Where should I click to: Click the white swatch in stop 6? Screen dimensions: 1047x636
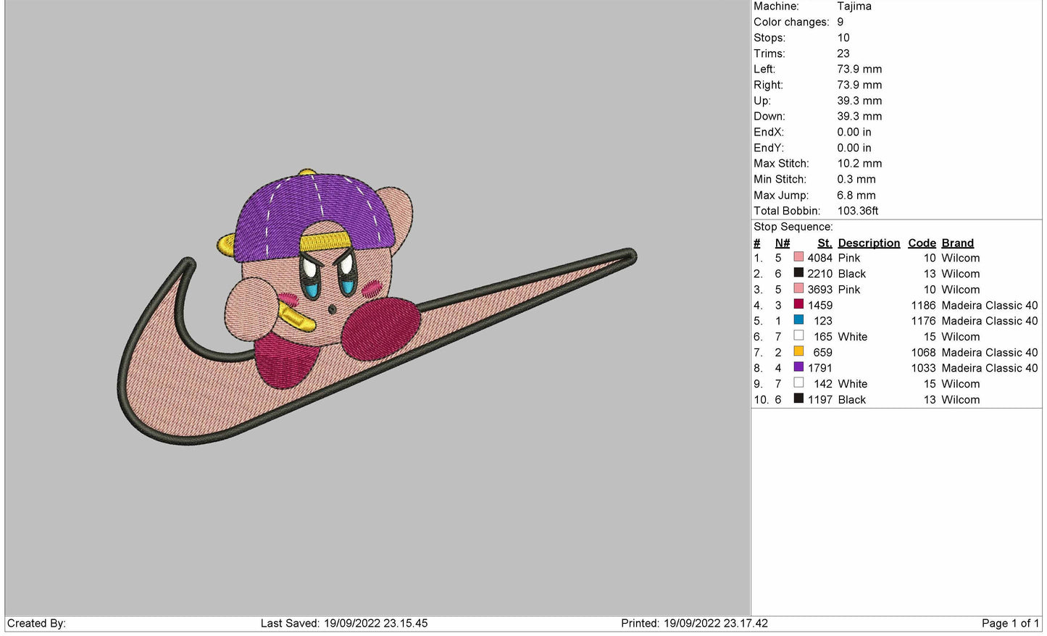tap(798, 336)
